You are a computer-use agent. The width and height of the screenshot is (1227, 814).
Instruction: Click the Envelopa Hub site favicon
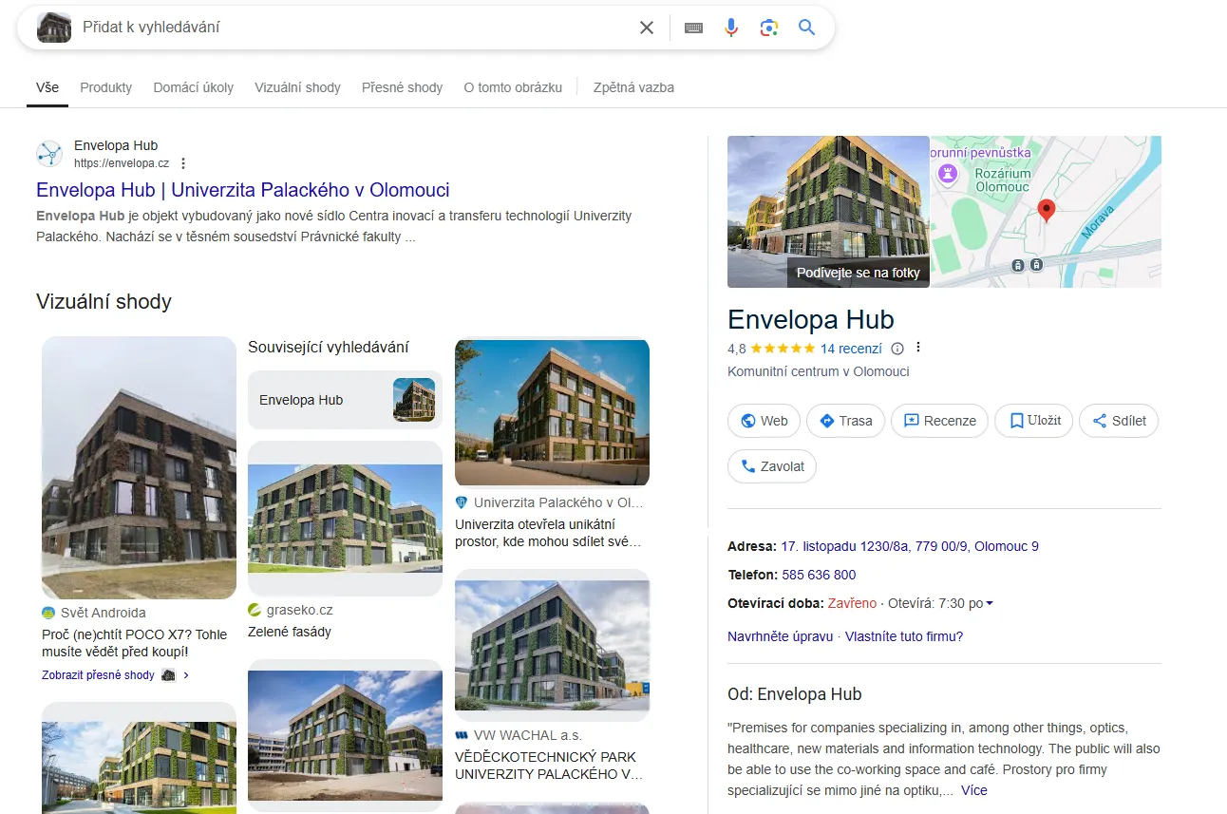pyautogui.click(x=49, y=154)
